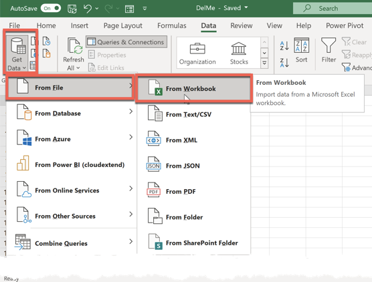
Task: Expand the data types gallery
Action: pos(264,63)
